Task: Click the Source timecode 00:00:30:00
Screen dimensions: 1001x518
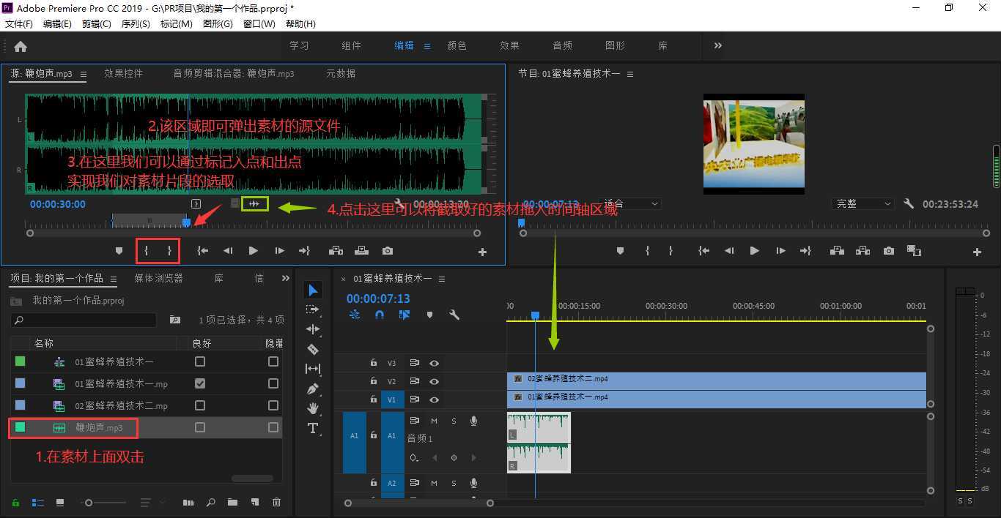Action: [58, 204]
